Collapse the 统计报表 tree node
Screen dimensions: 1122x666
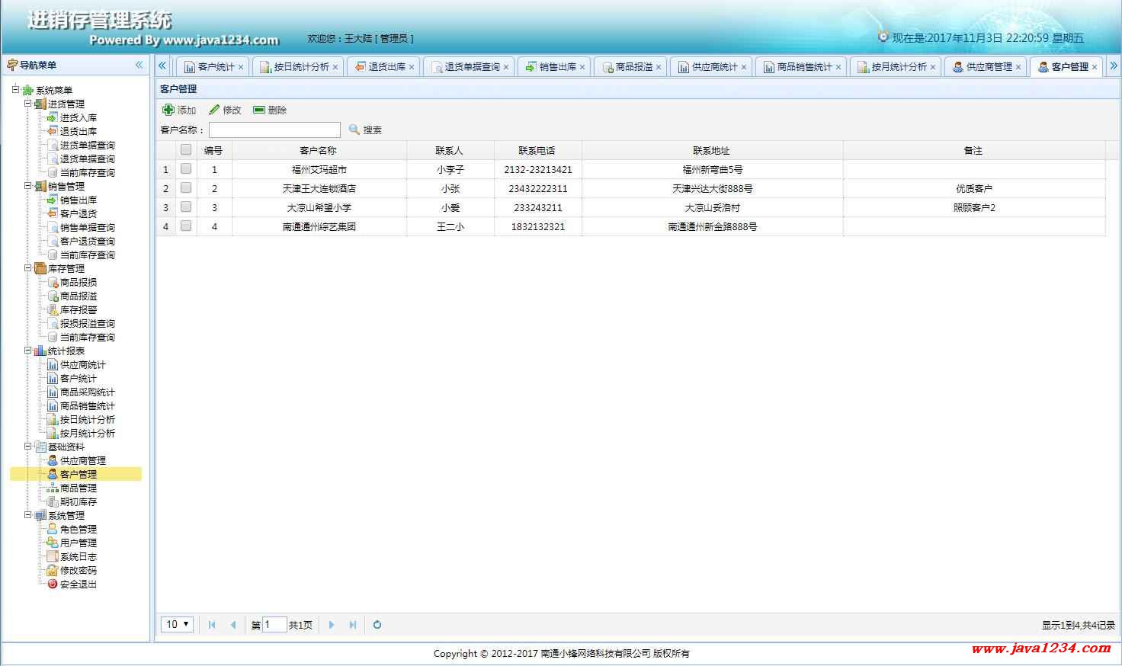[x=28, y=351]
